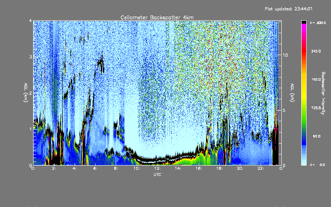The image size is (331, 207).
Task: Click the "Backscatter Intensity" colorbar label
Action: pyautogui.click(x=323, y=93)
